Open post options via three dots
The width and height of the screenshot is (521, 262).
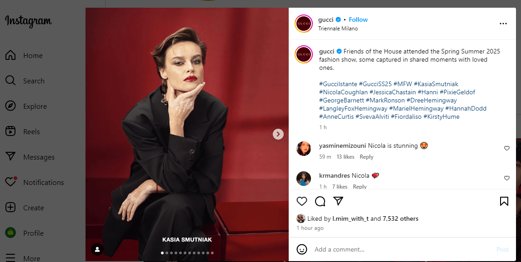pyautogui.click(x=503, y=24)
